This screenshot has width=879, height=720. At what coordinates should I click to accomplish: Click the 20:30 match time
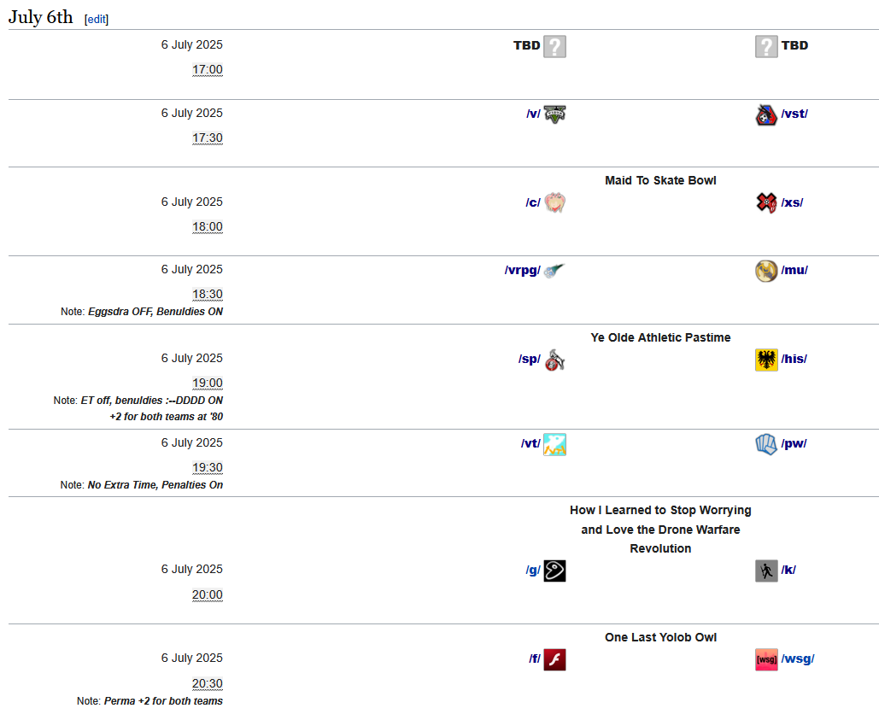(x=208, y=683)
